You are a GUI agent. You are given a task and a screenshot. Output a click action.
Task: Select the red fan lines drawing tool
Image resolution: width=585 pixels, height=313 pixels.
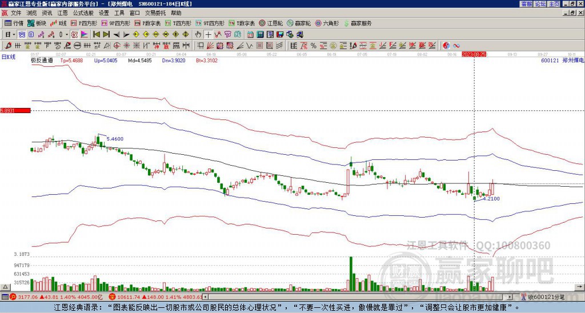point(210,46)
